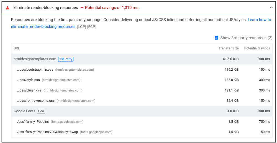Open Learn how to eliminate render-blocking resources link
The width and height of the screenshot is (277, 143).
pyautogui.click(x=259, y=20)
